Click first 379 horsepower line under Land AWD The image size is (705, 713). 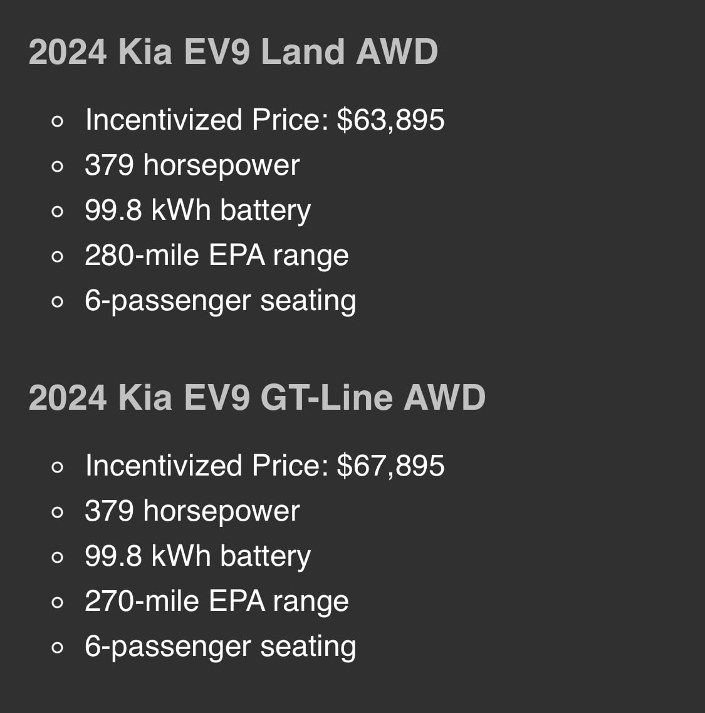click(192, 165)
